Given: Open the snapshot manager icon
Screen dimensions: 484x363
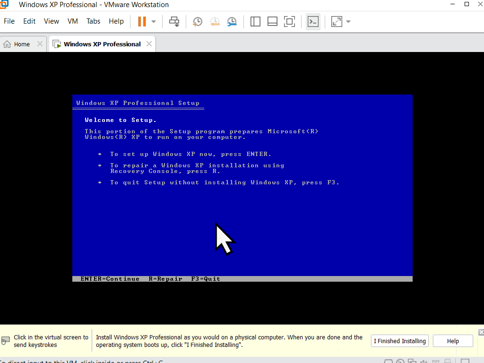Looking at the screenshot, I should 232,22.
